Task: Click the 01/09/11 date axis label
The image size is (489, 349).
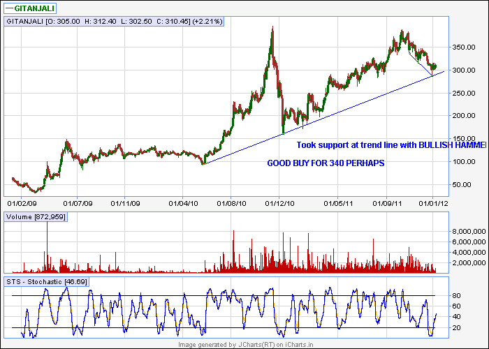Action: point(387,204)
